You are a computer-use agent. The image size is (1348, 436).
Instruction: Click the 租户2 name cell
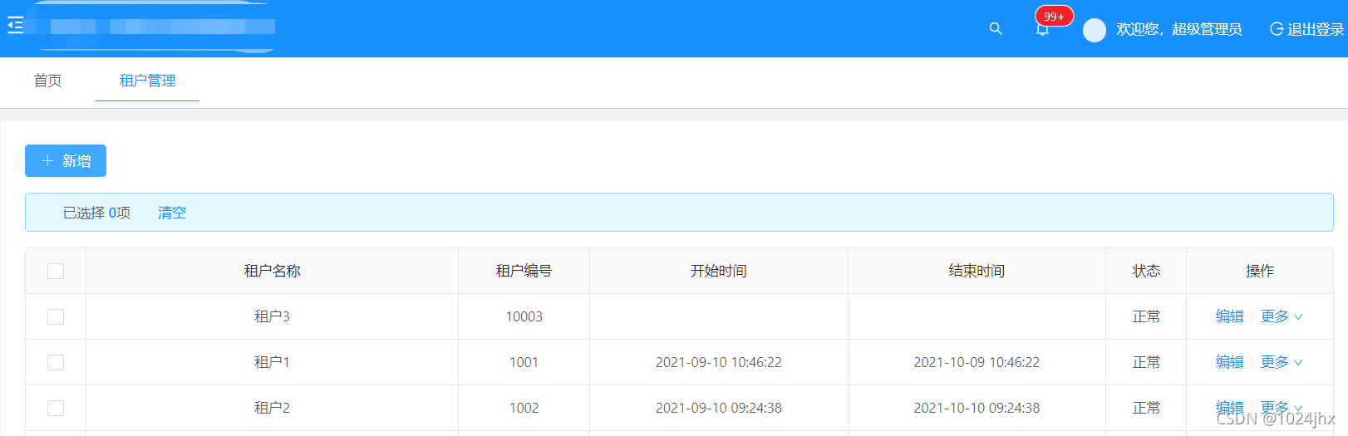pos(272,408)
